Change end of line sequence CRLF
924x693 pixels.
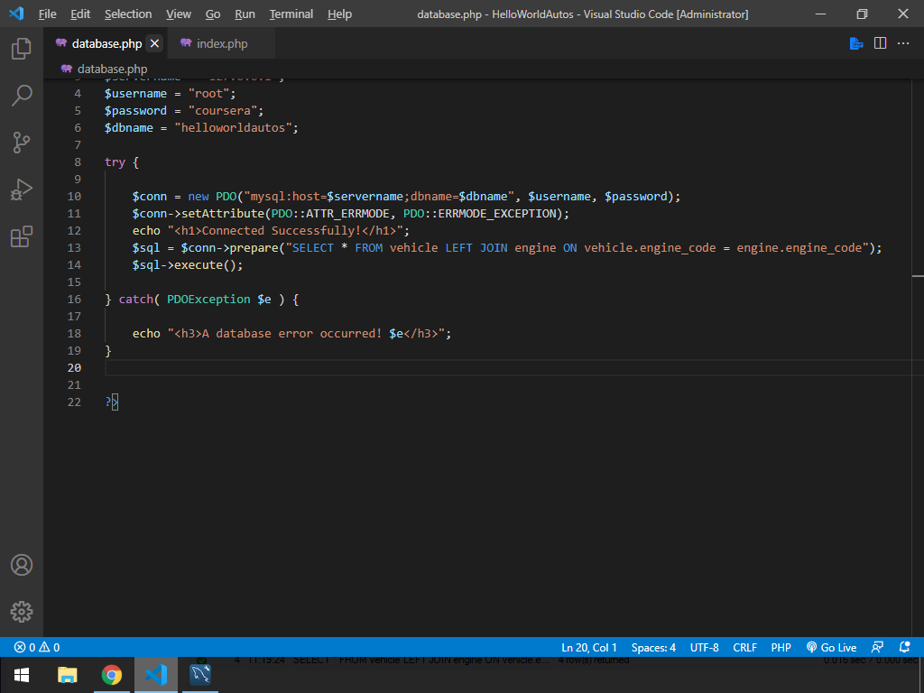click(x=745, y=647)
